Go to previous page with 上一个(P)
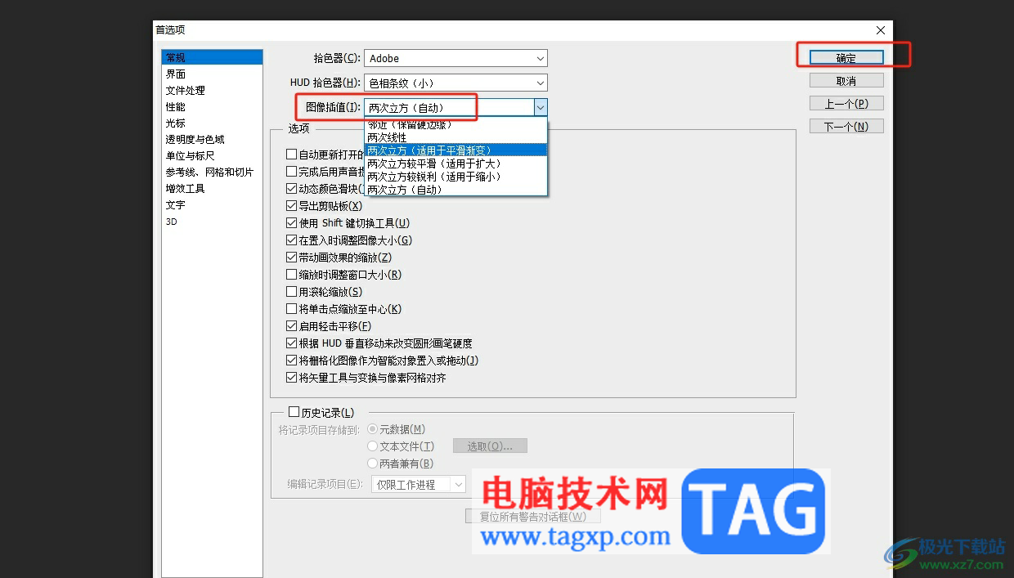Image resolution: width=1014 pixels, height=578 pixels. coord(846,104)
